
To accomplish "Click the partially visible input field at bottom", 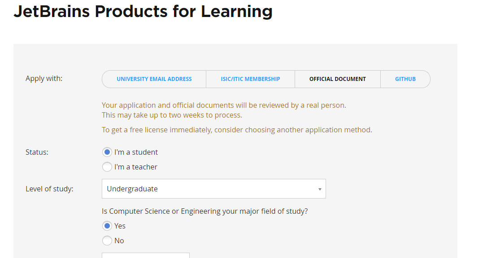I will [x=145, y=255].
